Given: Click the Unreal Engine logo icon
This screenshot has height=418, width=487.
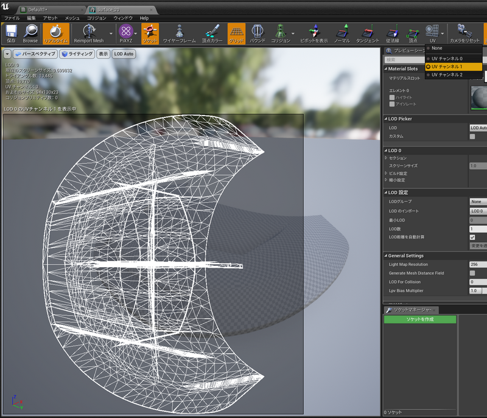Looking at the screenshot, I should (5, 7).
